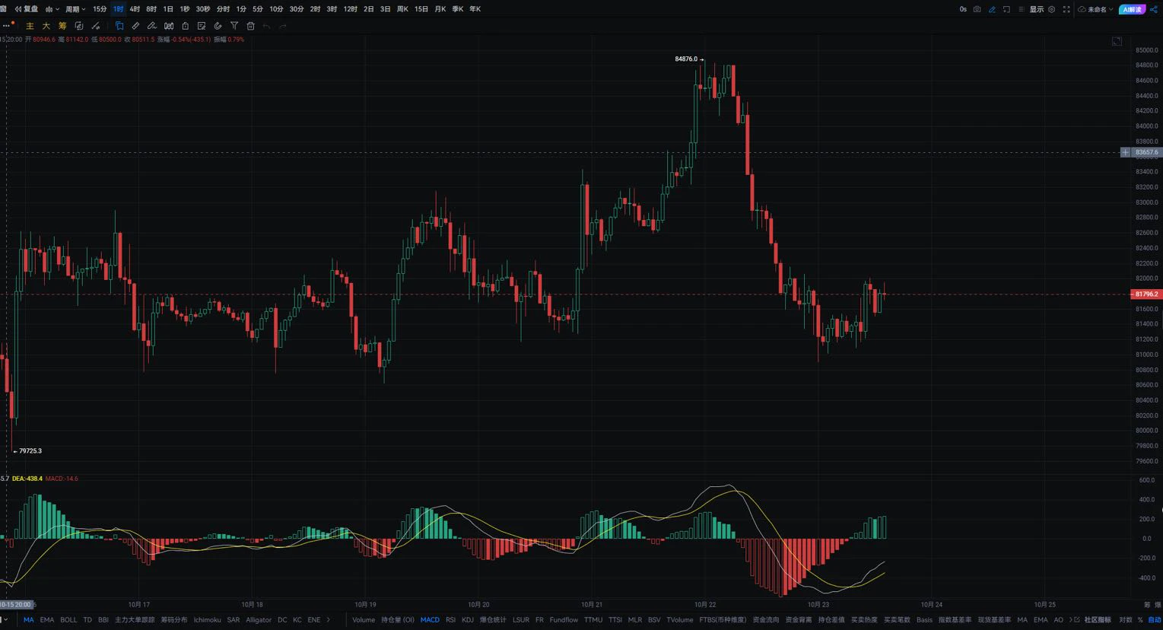The image size is (1163, 630).
Task: Open the 周期 period dropdown
Action: click(x=75, y=9)
